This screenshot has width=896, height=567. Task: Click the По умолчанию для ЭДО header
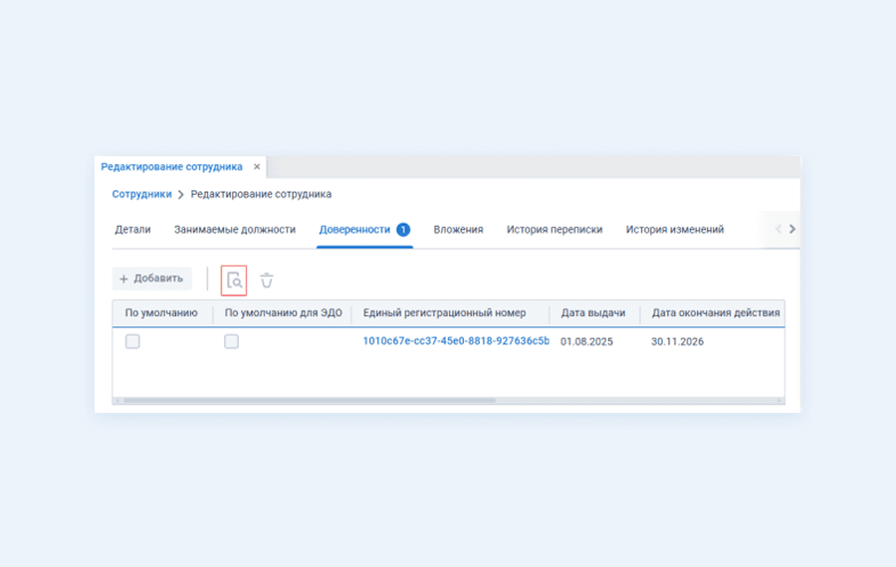coord(284,313)
